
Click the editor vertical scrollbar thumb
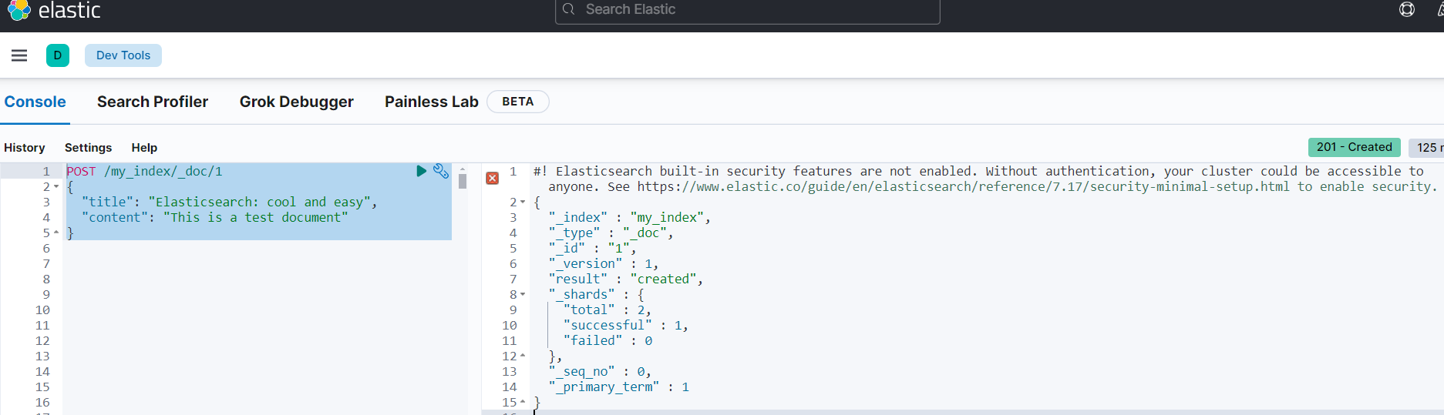[463, 181]
